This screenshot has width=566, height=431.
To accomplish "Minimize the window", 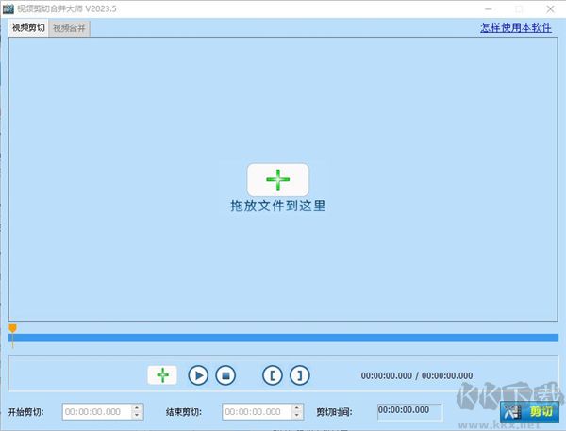I will pyautogui.click(x=489, y=9).
